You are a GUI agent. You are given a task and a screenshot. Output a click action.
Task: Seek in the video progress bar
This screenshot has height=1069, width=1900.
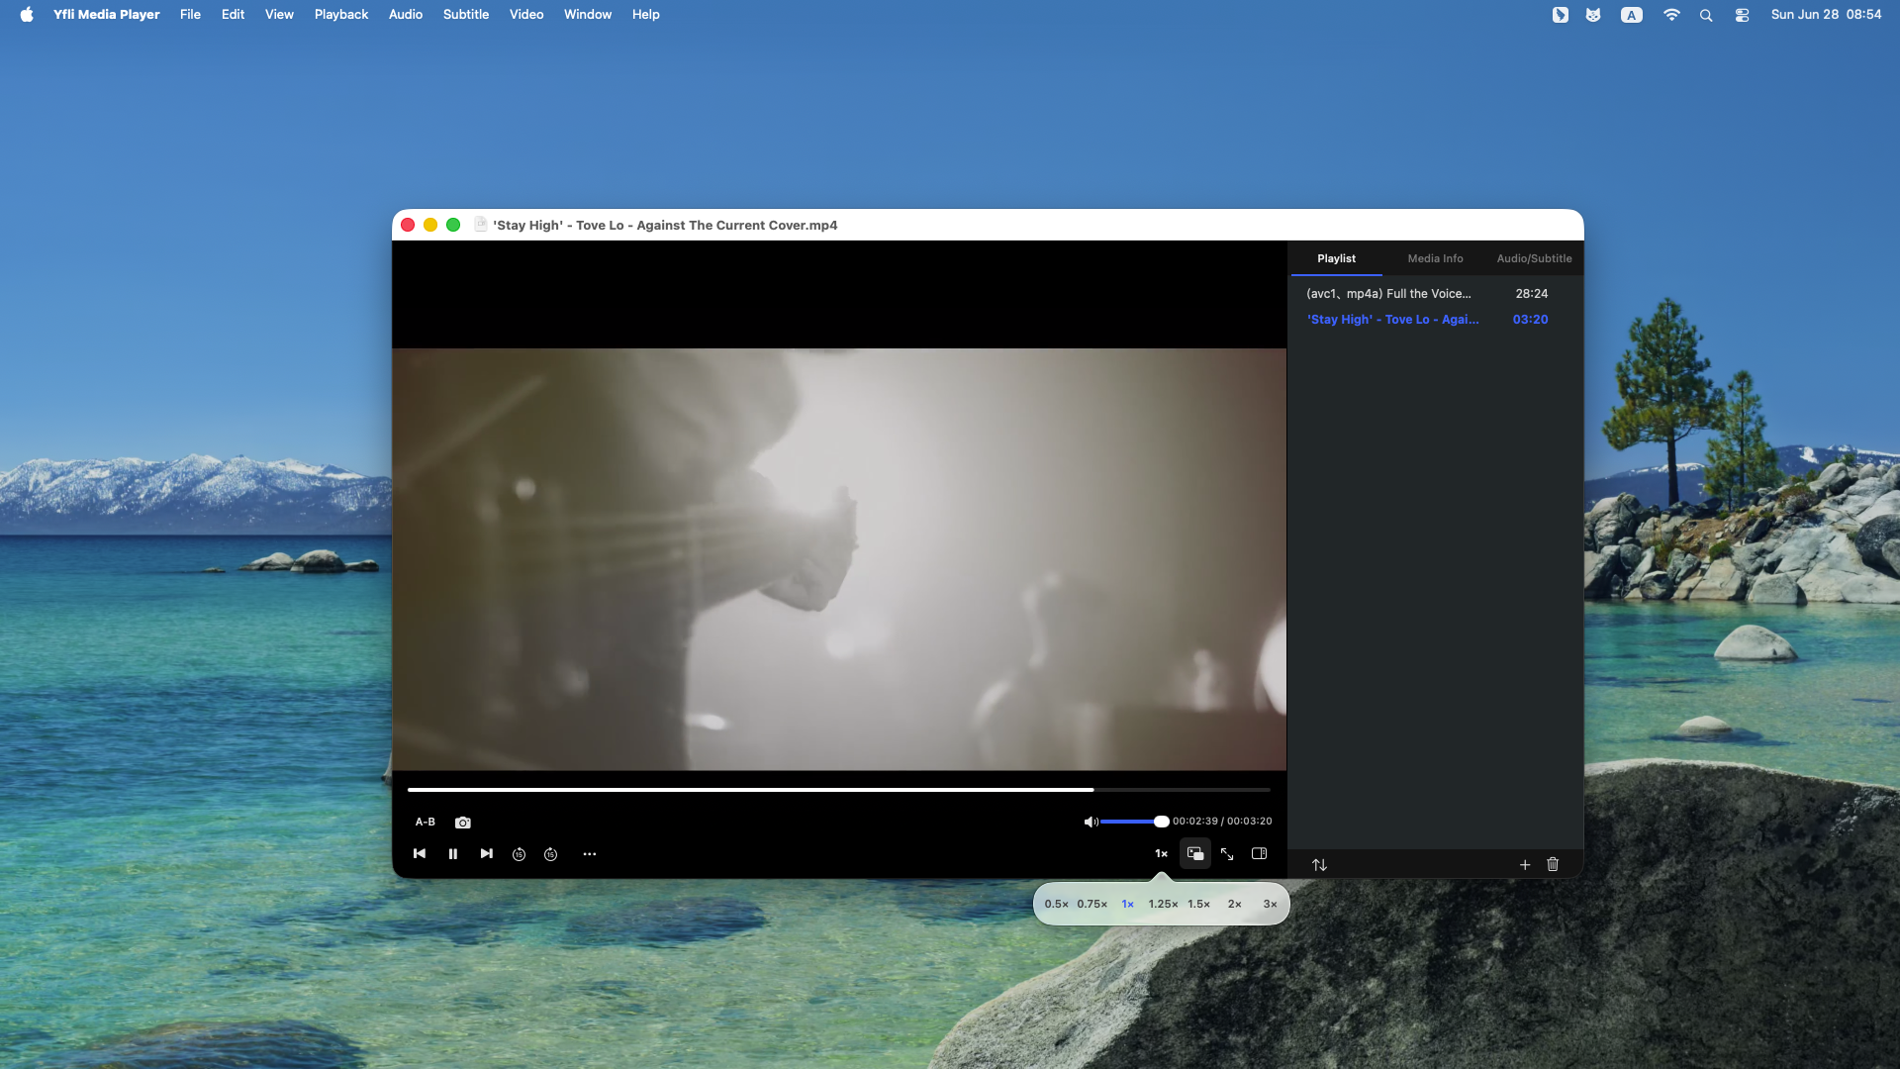pyautogui.click(x=838, y=790)
